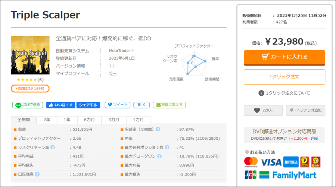
Task: Click the 最大利益 value 8,996円
Action: click(x=187, y=165)
